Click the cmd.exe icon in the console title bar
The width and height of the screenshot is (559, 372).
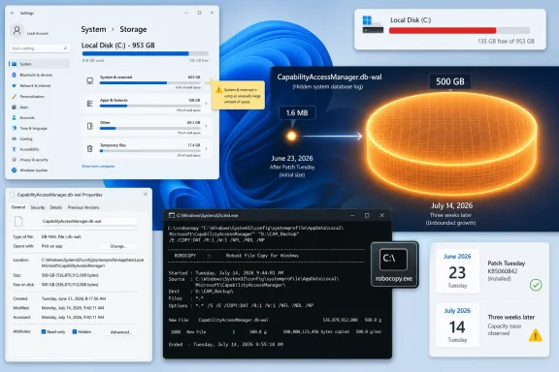pyautogui.click(x=172, y=215)
